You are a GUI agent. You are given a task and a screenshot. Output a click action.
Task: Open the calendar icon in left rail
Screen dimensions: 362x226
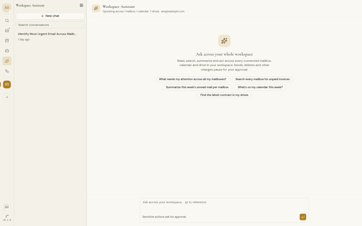point(7,41)
